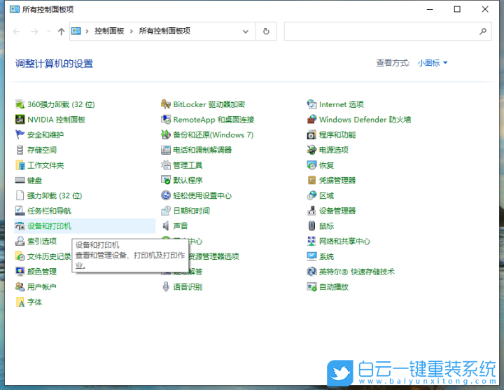Expand the chevron before 控制面板 breadcrumb
This screenshot has height=390, width=504.
[x=87, y=32]
